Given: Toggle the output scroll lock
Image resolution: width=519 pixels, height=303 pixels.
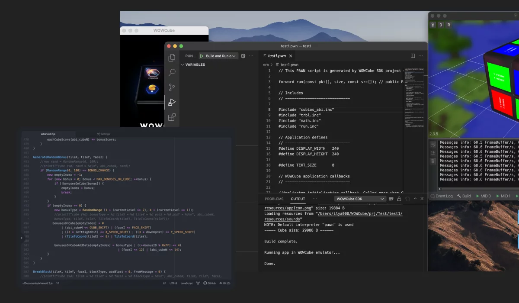Looking at the screenshot, I should click(399, 199).
